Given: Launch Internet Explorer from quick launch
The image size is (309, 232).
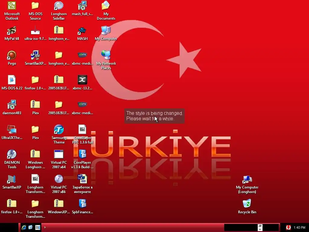Looking at the screenshot, I should point(24,227).
